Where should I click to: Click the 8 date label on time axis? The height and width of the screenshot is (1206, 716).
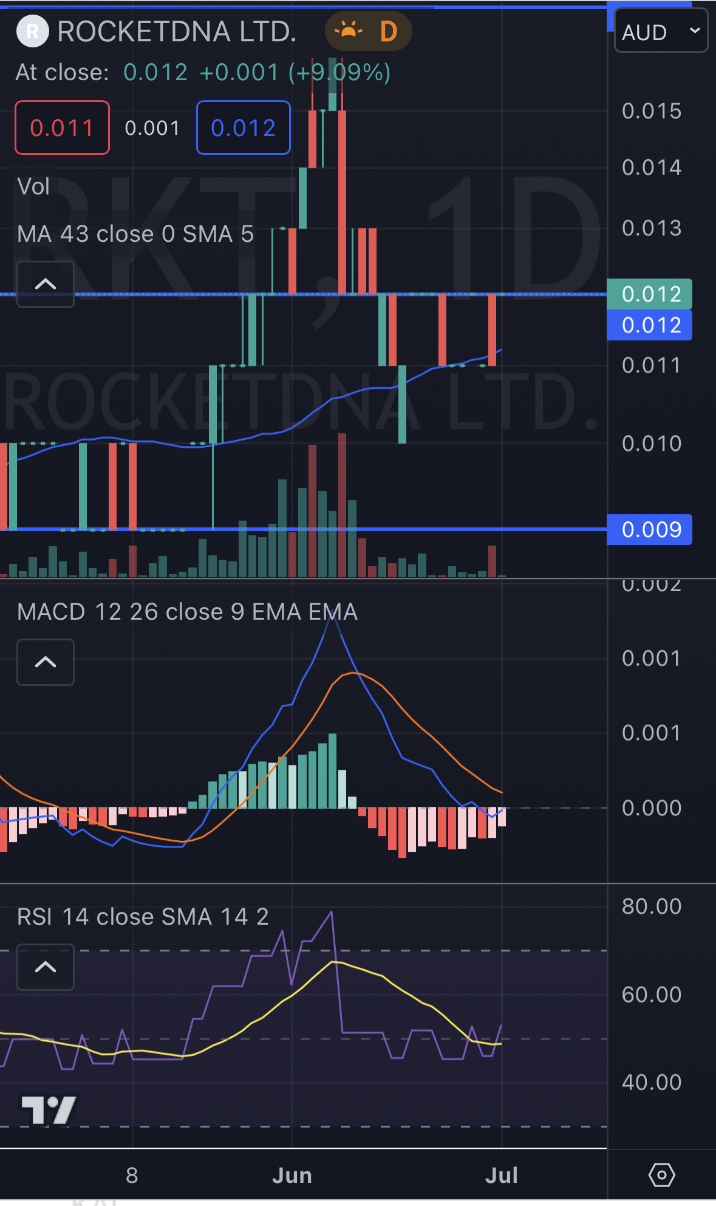(x=132, y=1176)
